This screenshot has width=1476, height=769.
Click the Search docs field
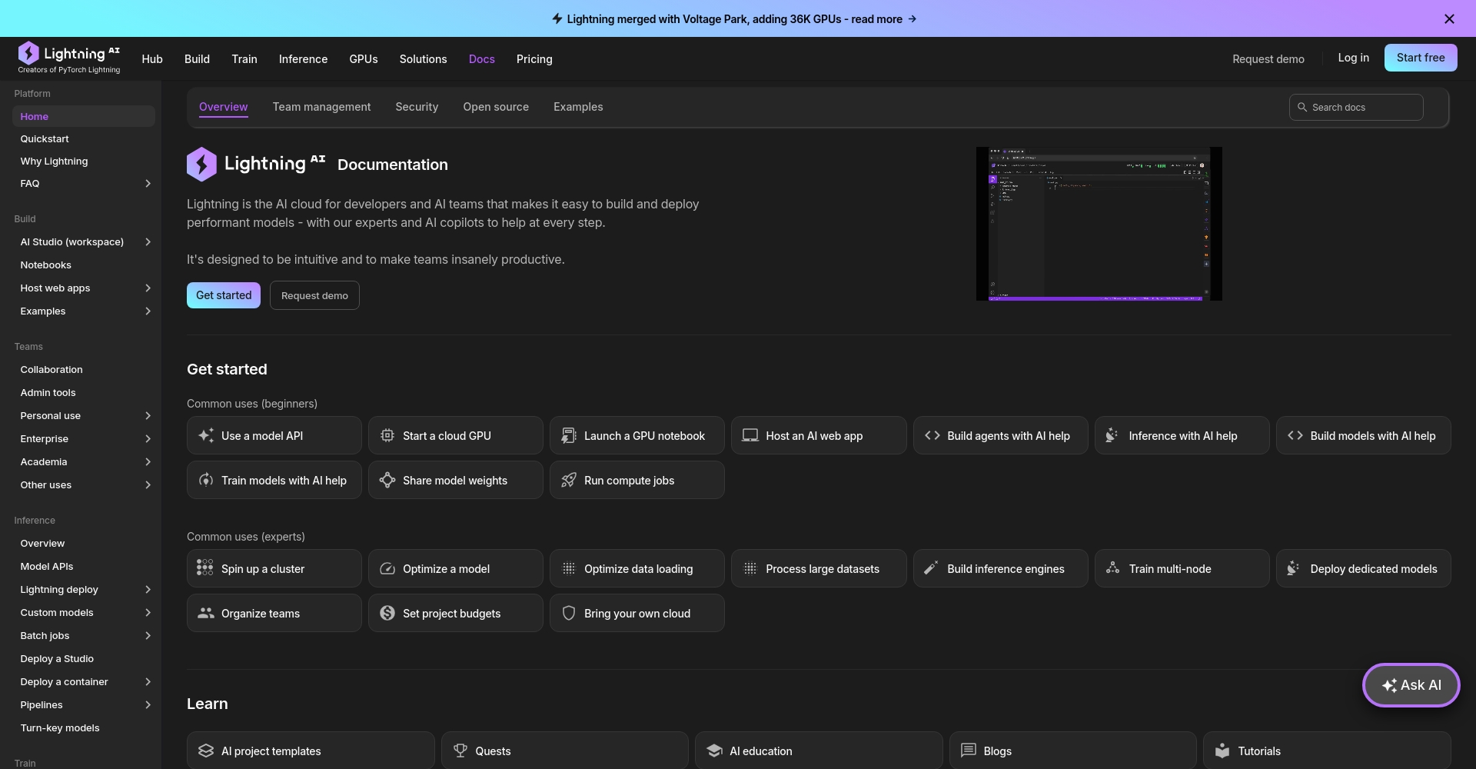click(1356, 108)
